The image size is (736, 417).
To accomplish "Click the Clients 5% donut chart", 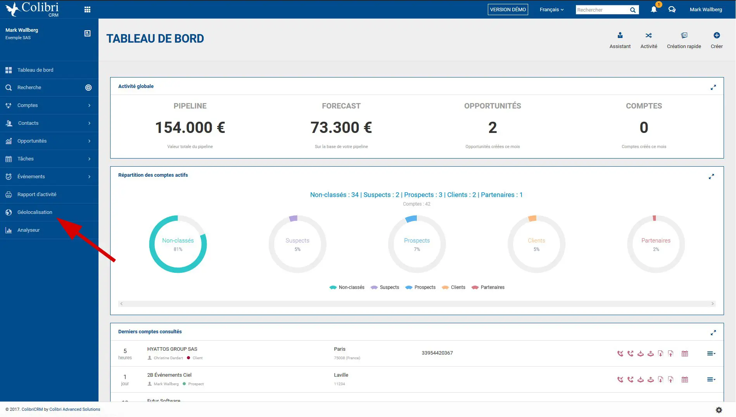I will pos(536,244).
